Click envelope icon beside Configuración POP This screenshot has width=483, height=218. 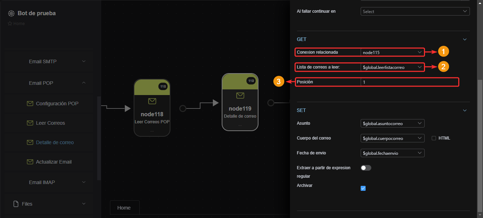[x=30, y=104]
